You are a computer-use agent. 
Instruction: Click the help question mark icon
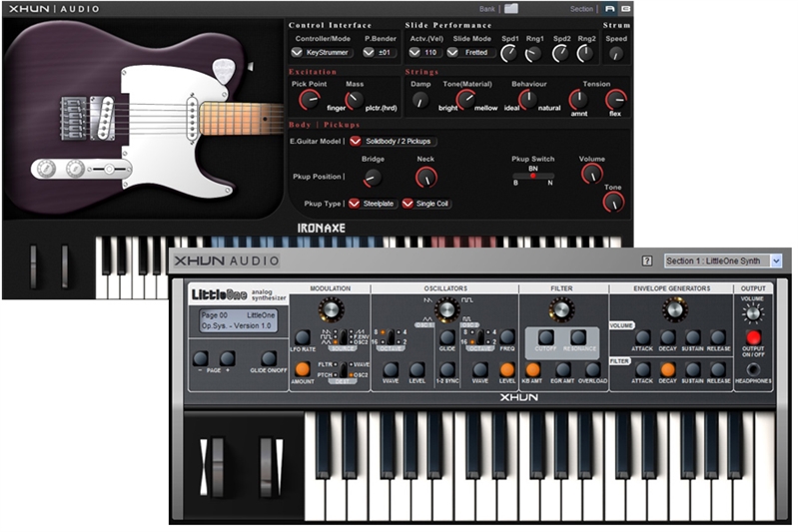coord(647,261)
